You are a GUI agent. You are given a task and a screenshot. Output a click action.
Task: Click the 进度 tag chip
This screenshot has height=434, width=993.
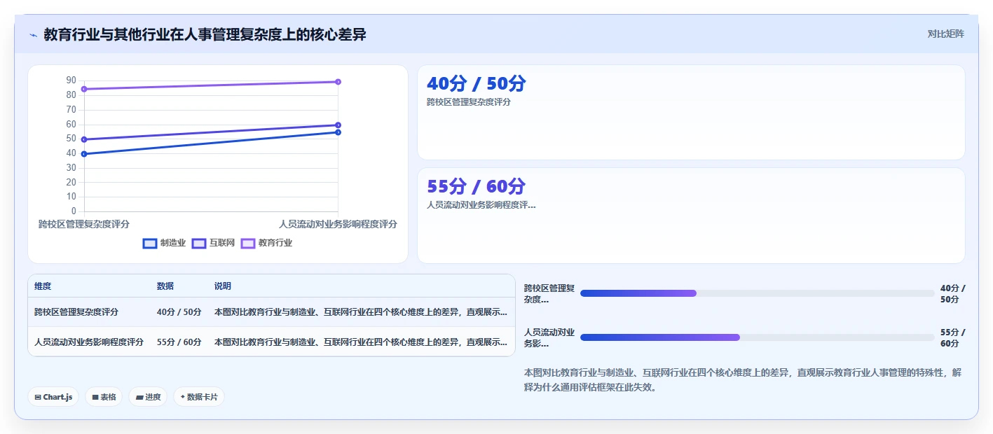point(148,397)
